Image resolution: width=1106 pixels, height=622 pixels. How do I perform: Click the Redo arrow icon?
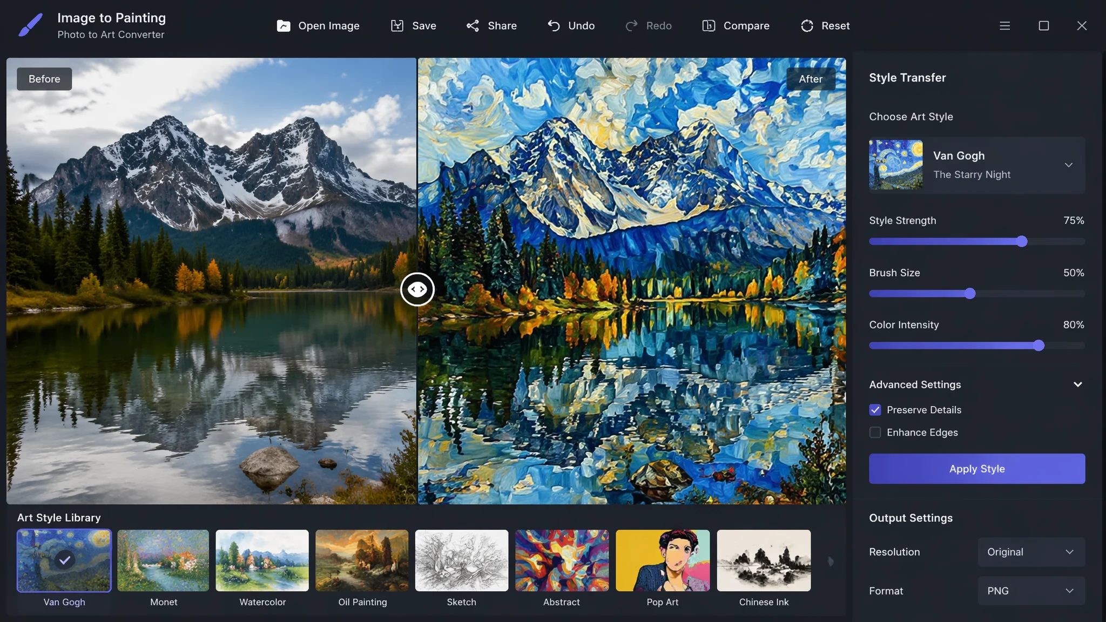631,26
